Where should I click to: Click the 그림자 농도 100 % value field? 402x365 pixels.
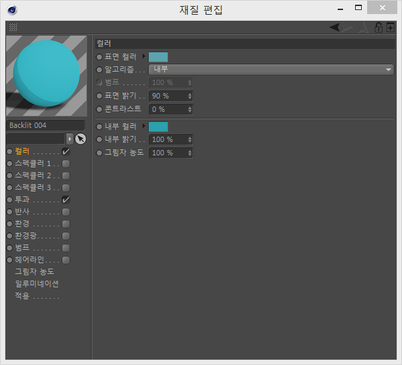(168, 153)
